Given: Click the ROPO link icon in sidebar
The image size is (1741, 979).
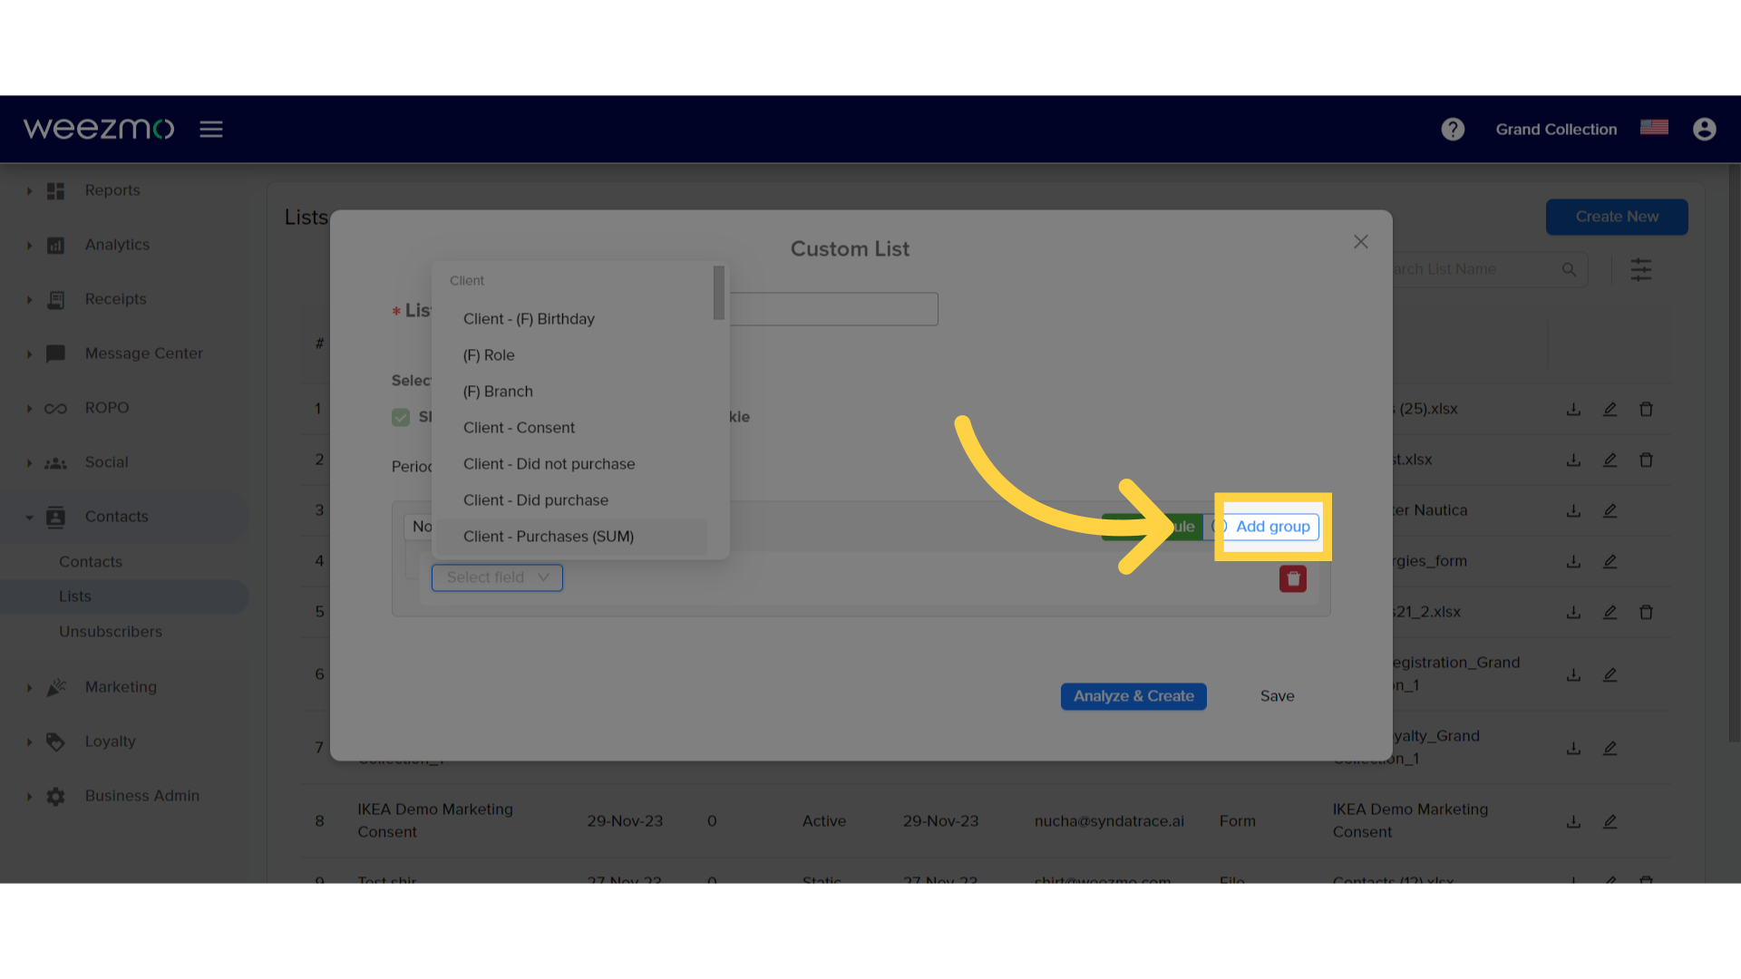Looking at the screenshot, I should tap(55, 406).
